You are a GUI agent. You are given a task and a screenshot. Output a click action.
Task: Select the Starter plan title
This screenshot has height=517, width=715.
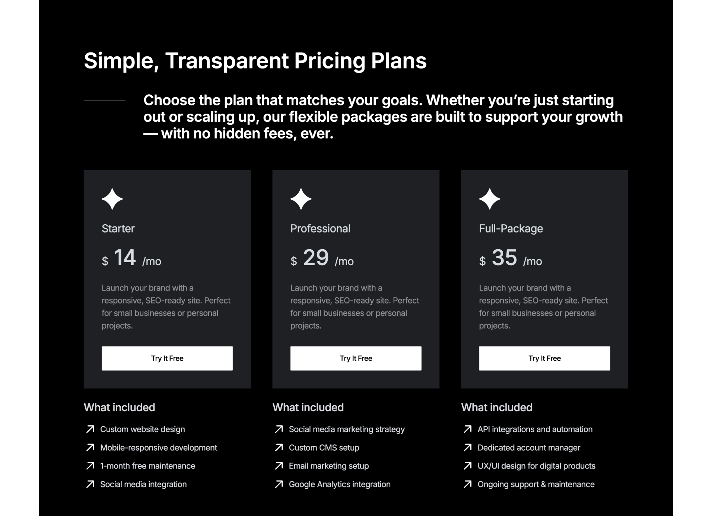click(x=118, y=229)
